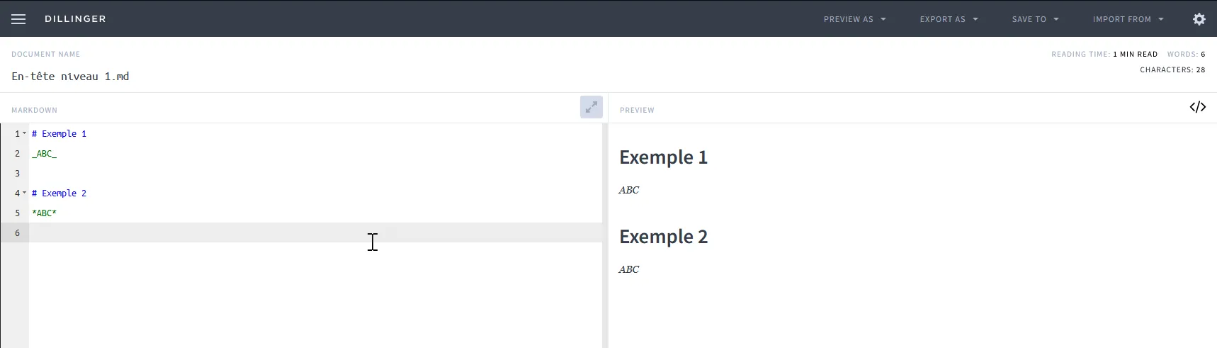Click the editor-preview divider bar

605,234
